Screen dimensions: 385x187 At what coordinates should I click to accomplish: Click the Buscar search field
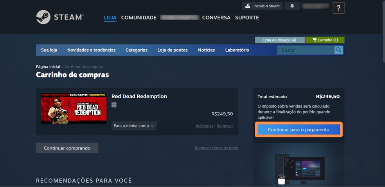306,50
